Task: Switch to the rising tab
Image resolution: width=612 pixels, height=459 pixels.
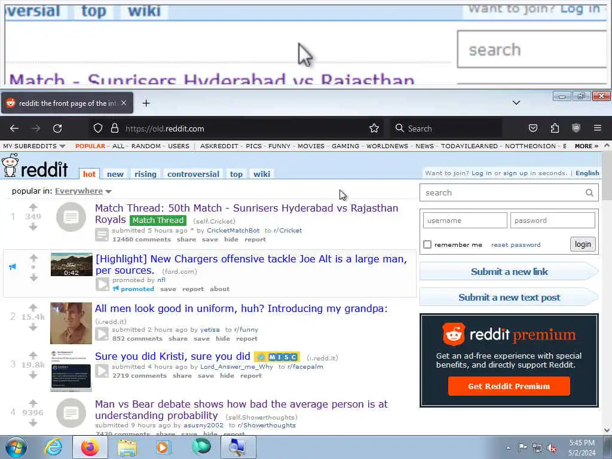Action: pos(146,174)
